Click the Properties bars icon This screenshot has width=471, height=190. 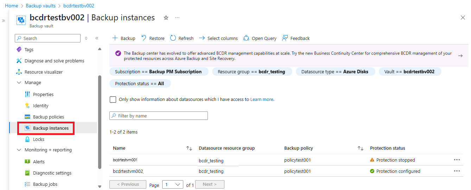click(27, 94)
